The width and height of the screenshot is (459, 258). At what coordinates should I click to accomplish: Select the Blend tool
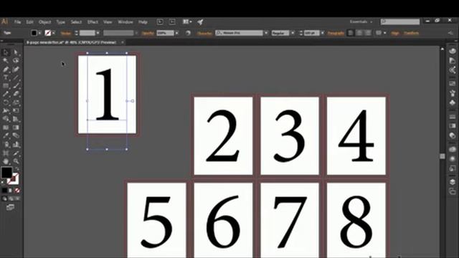[16, 135]
